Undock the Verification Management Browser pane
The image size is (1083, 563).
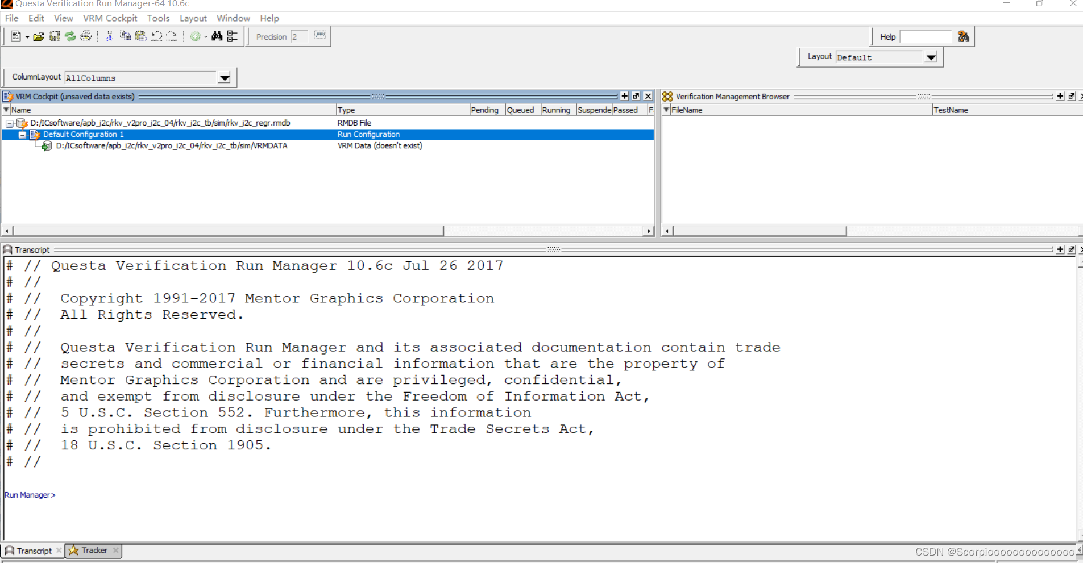pos(1072,96)
